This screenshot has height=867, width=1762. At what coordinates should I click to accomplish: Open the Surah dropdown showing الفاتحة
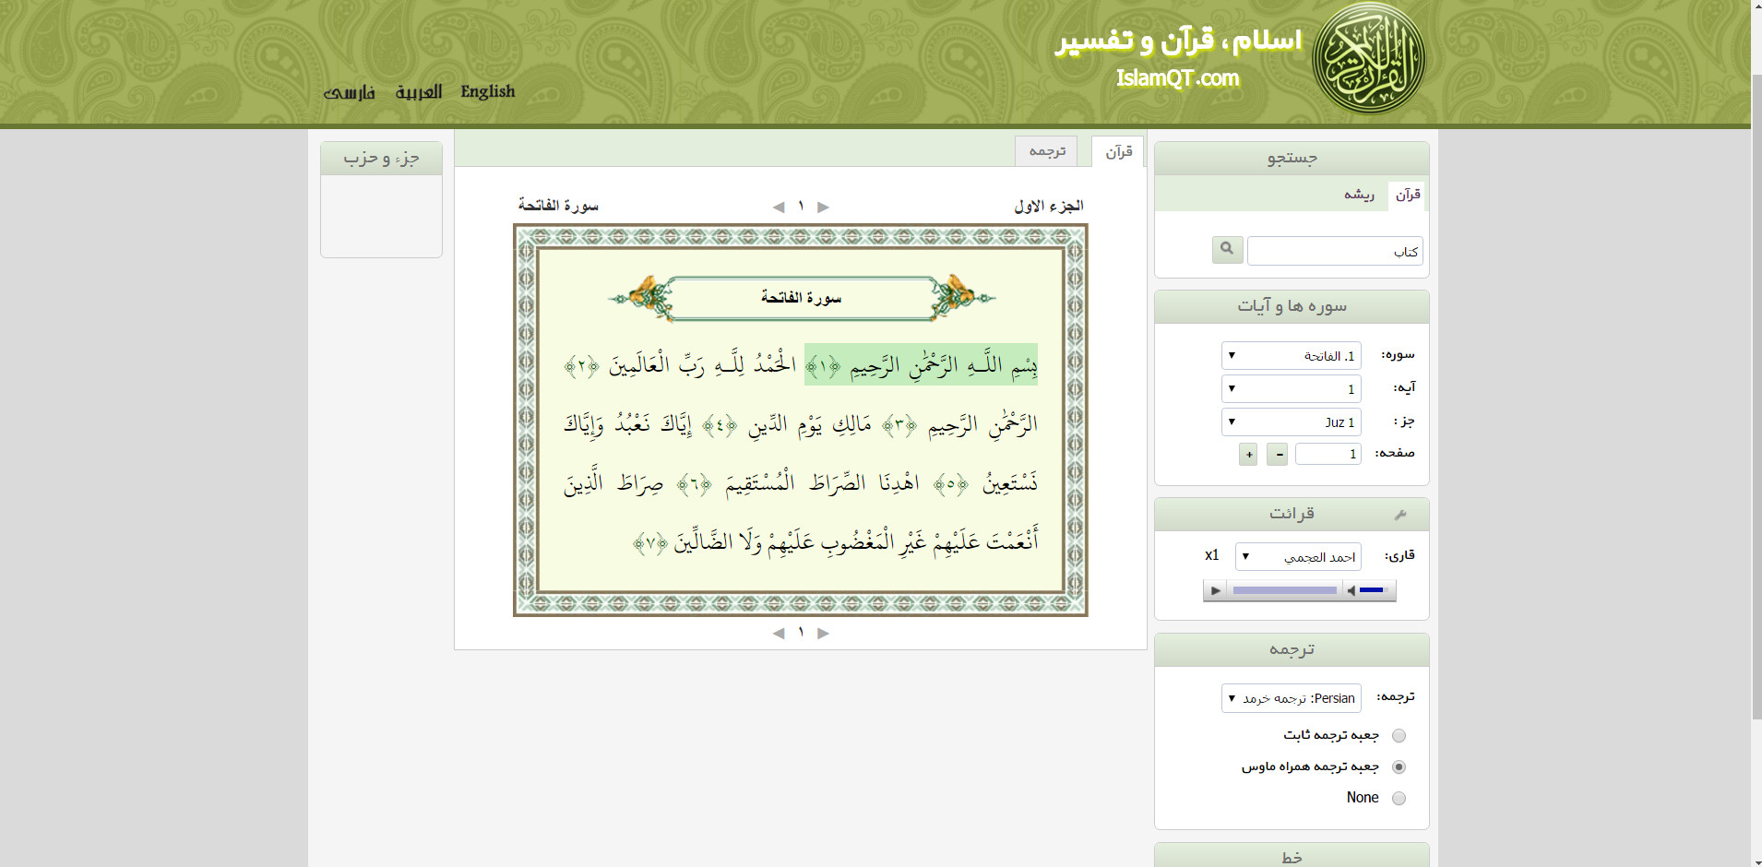pyautogui.click(x=1292, y=356)
